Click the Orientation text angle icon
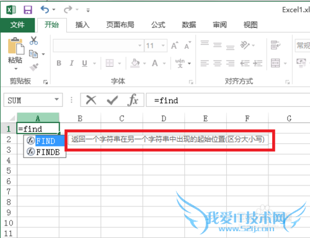The width and height of the screenshot is (310, 238). pos(245,45)
